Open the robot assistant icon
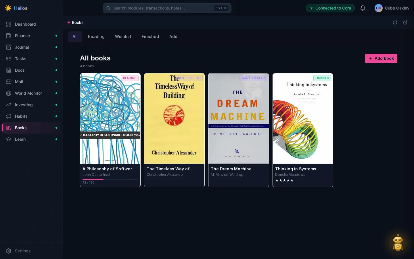414x259 pixels. point(398,243)
